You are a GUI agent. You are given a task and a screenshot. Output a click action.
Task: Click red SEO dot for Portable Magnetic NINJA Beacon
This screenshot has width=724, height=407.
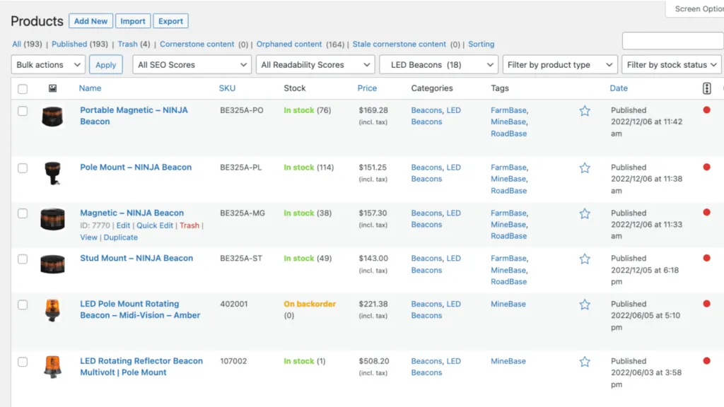pos(706,110)
